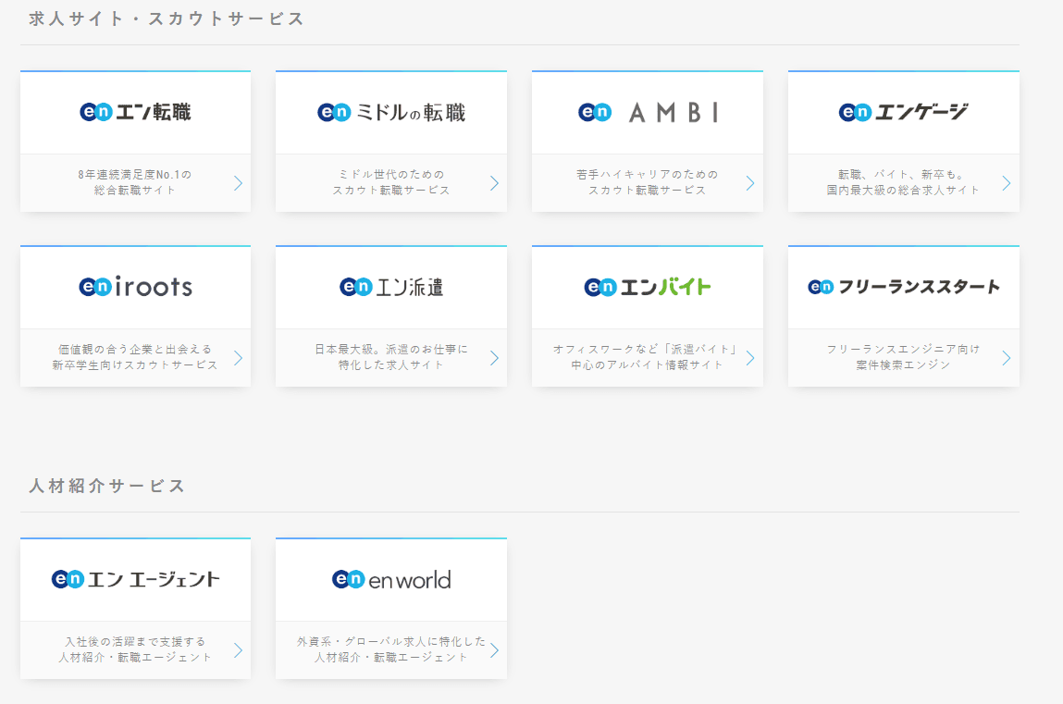The width and height of the screenshot is (1063, 704).
Task: Select the green エンバイト logo
Action: tap(648, 287)
